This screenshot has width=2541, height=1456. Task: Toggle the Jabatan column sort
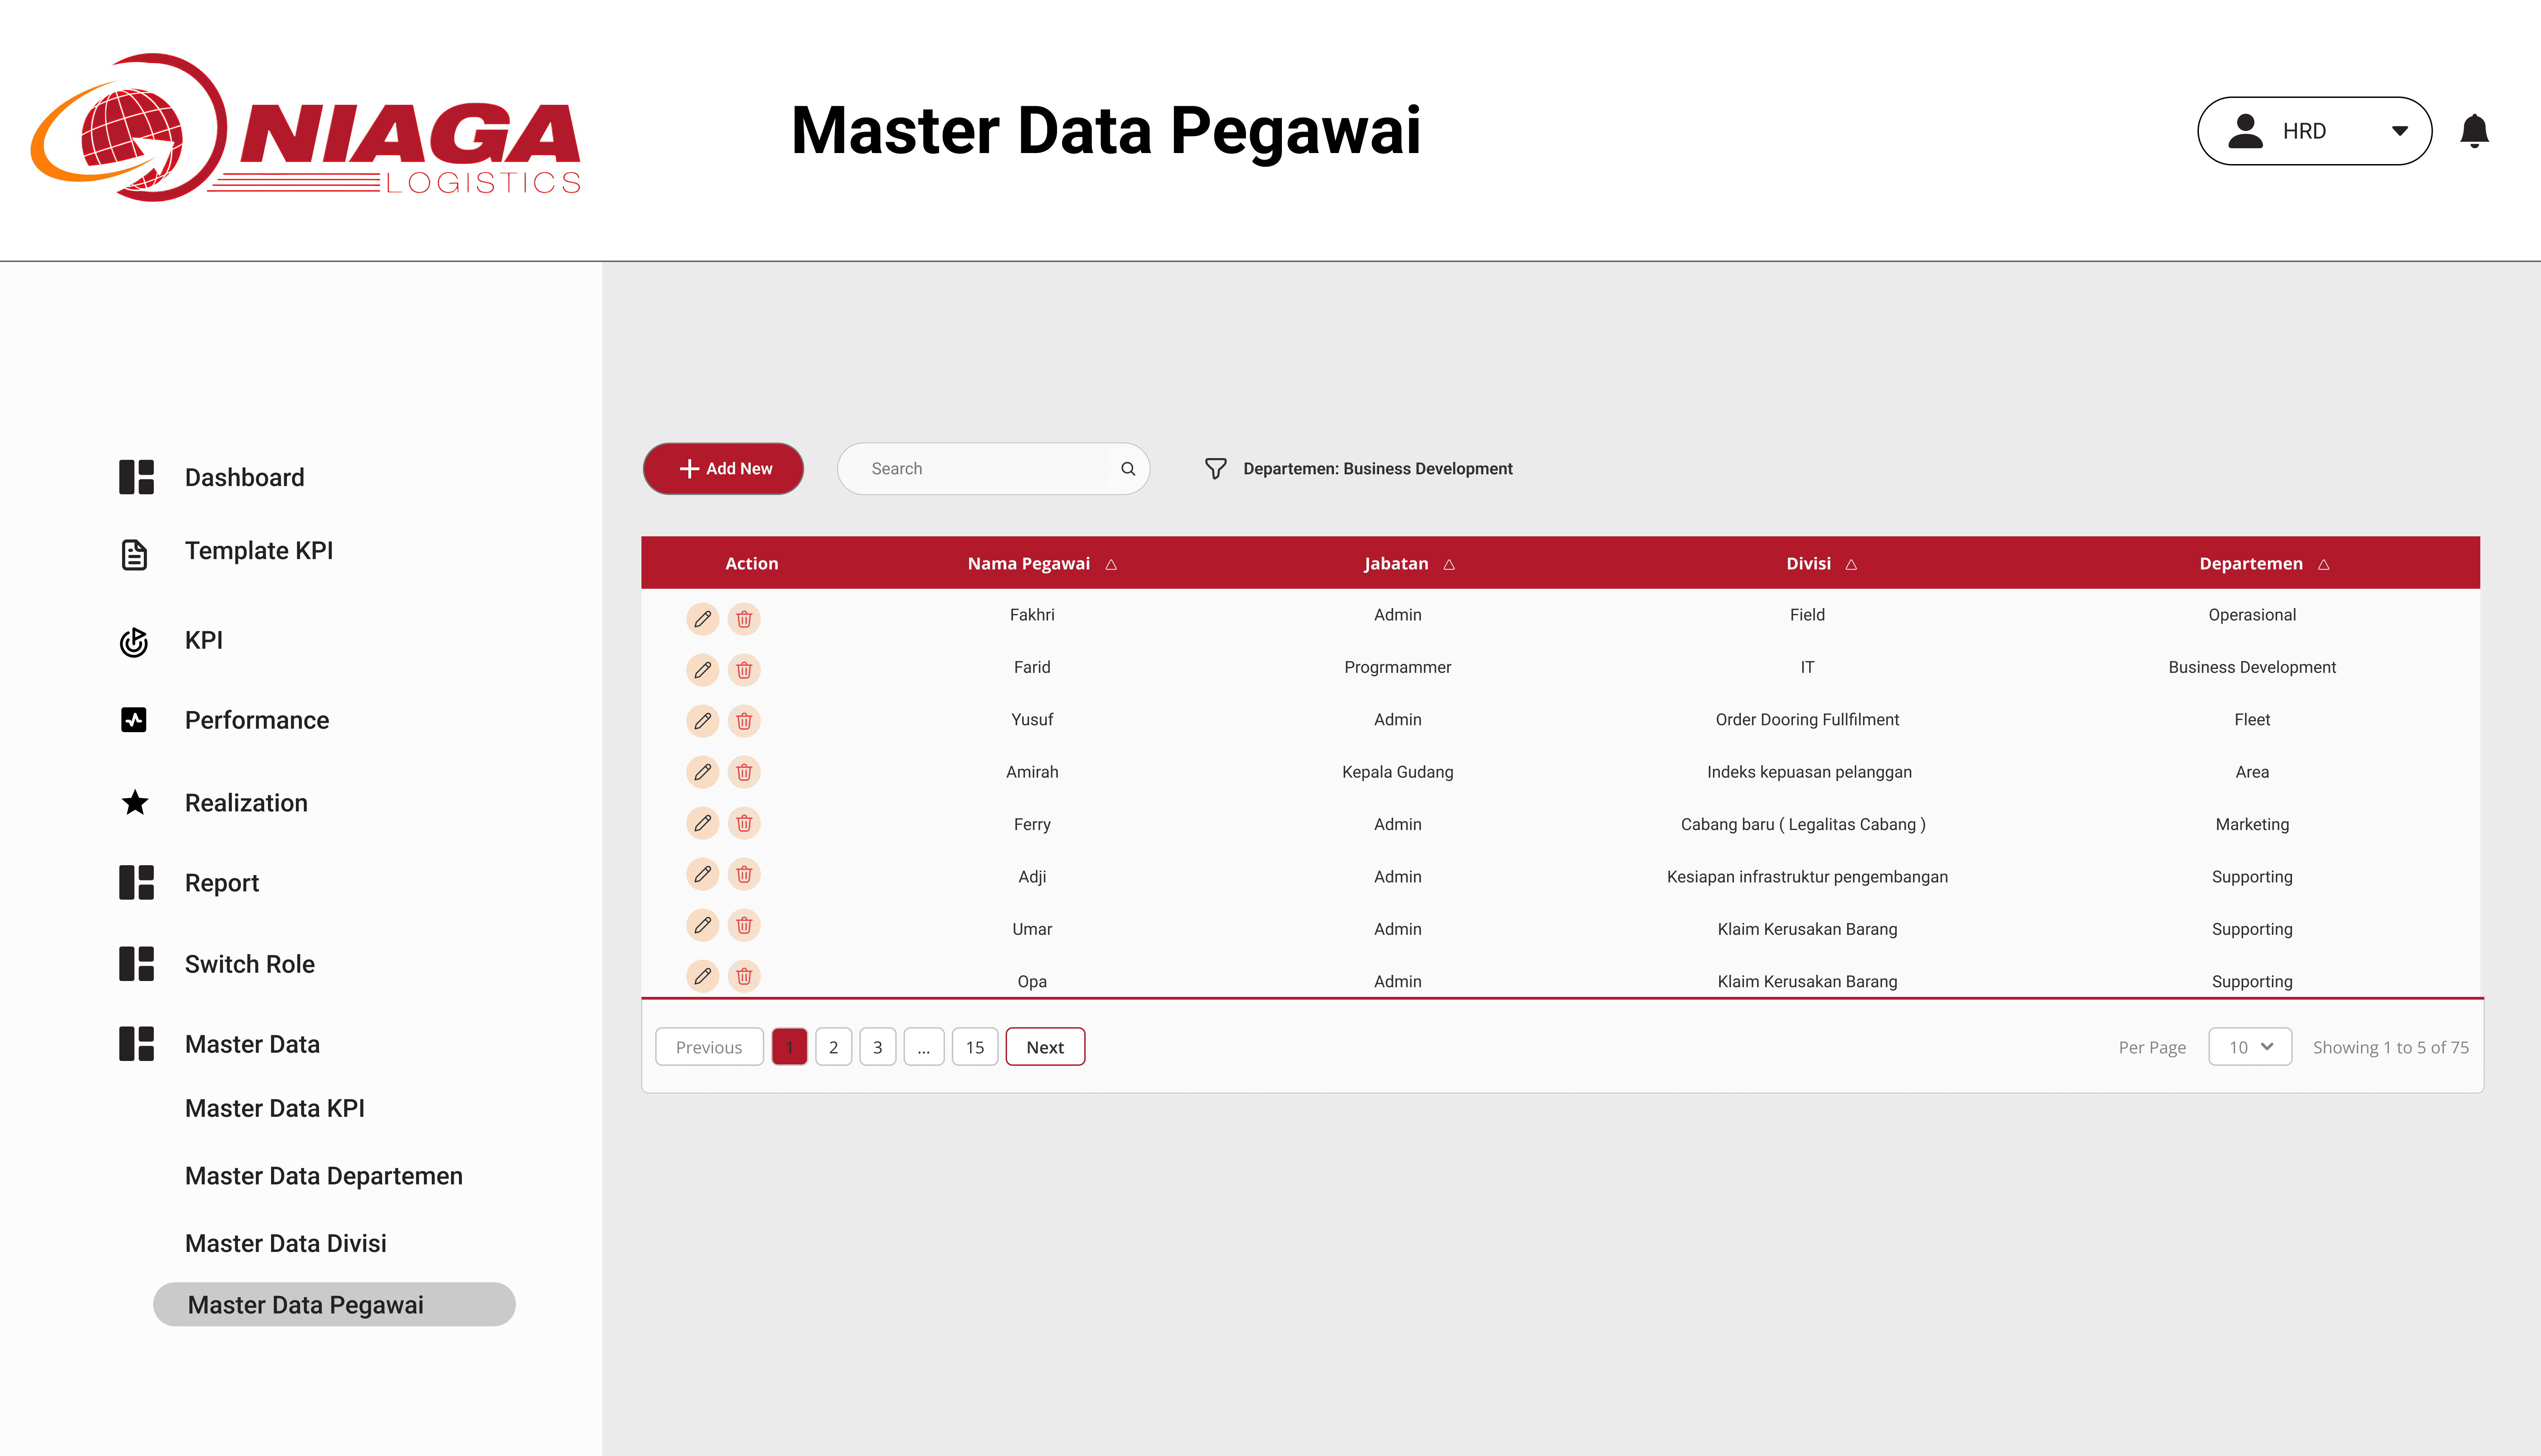pos(1448,565)
